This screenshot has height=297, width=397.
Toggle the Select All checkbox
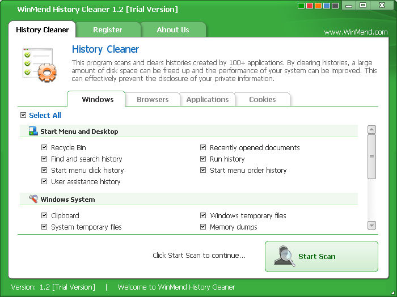[23, 115]
